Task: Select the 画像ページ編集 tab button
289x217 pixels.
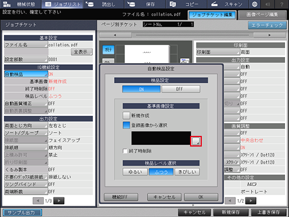Action: [262, 15]
